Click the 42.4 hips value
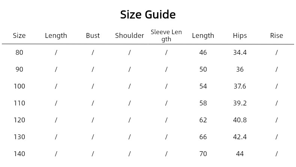296x167 pixels. [x=240, y=137]
